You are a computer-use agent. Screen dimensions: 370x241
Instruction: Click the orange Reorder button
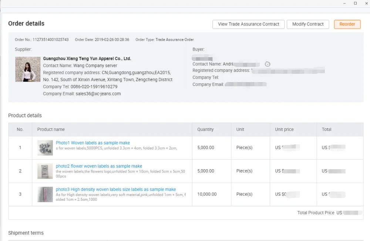tap(347, 24)
